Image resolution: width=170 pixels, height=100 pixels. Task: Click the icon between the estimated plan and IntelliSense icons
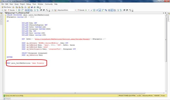click(97, 10)
